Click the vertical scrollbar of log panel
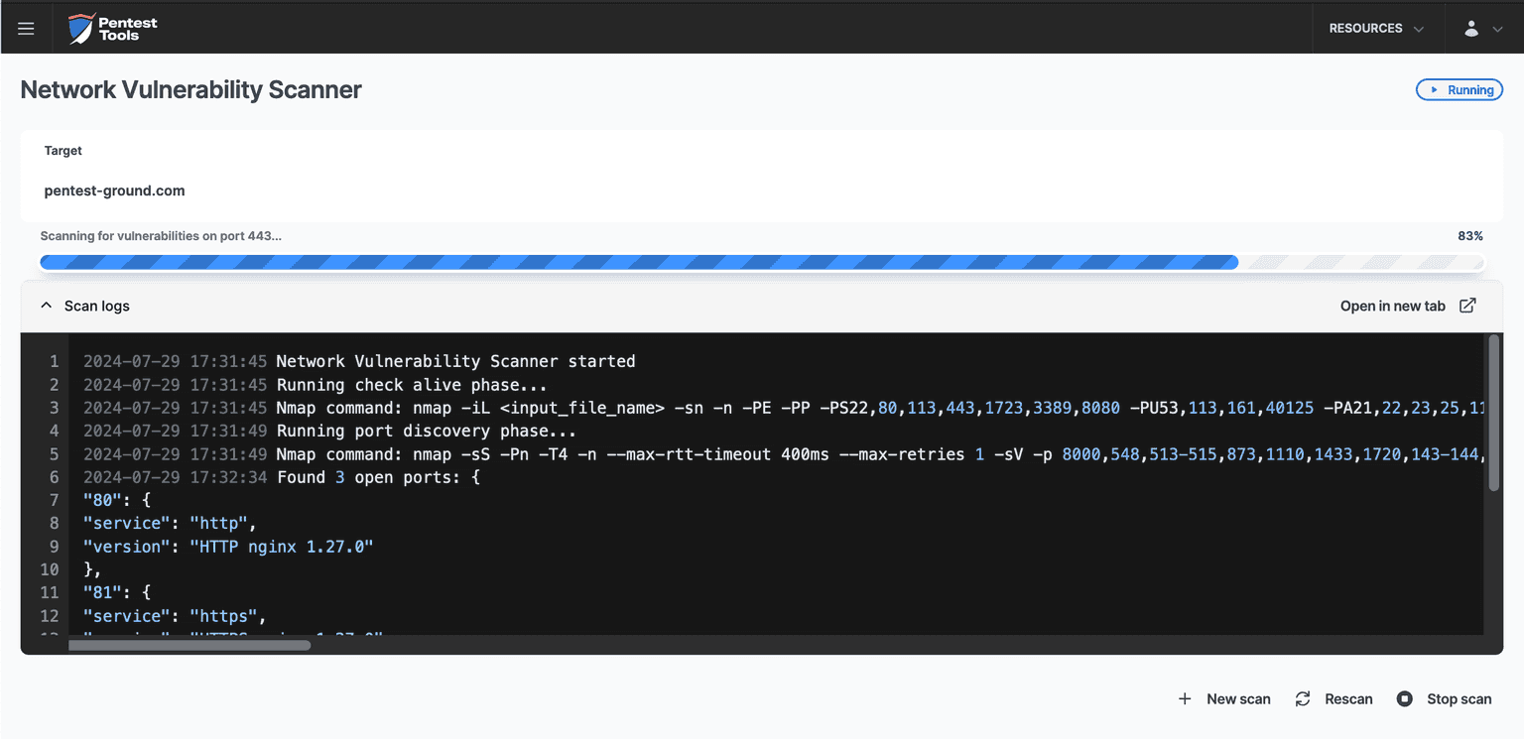 tap(1493, 412)
